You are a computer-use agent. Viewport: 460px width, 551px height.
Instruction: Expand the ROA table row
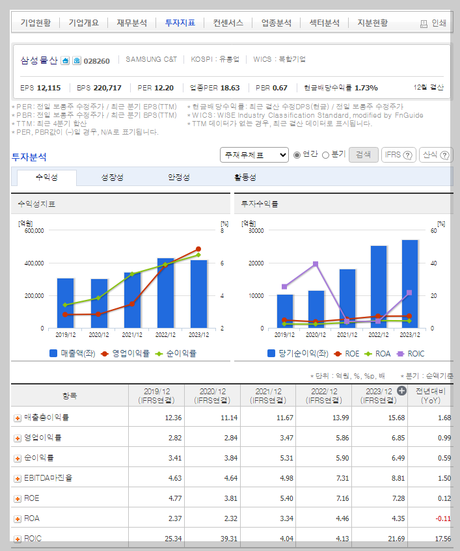[17, 519]
